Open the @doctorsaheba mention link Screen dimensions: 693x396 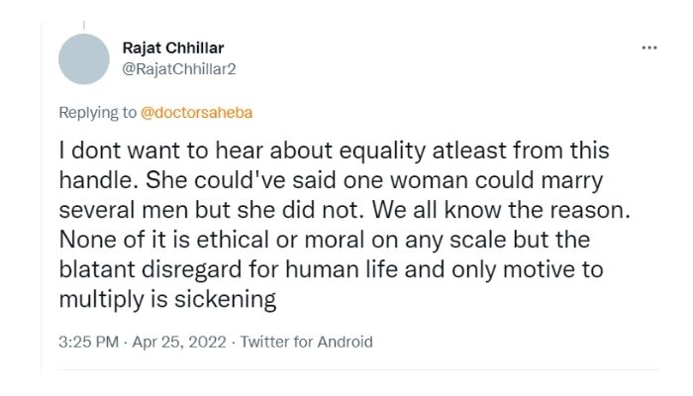tap(197, 113)
